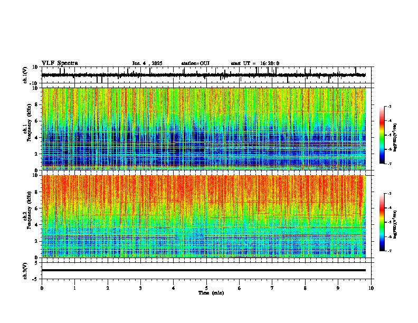
Task: Select the "Jan. 4 , 2025" date text
Action: tap(147, 63)
